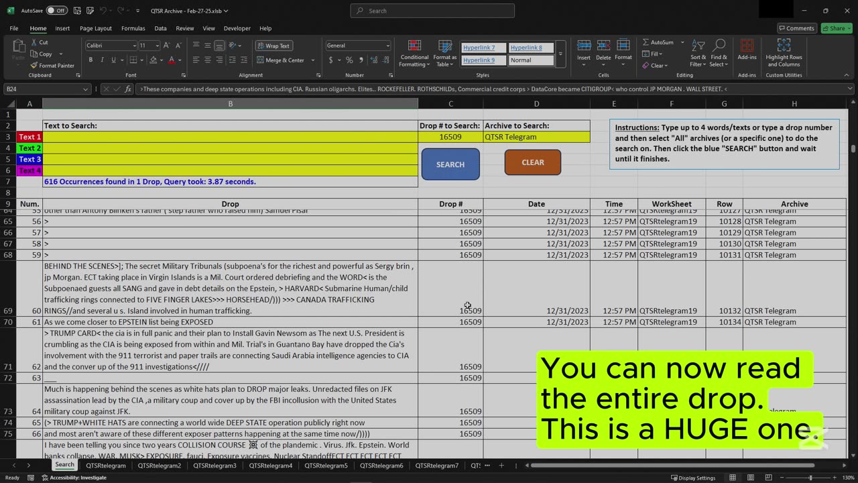Apply percent style

point(349,60)
